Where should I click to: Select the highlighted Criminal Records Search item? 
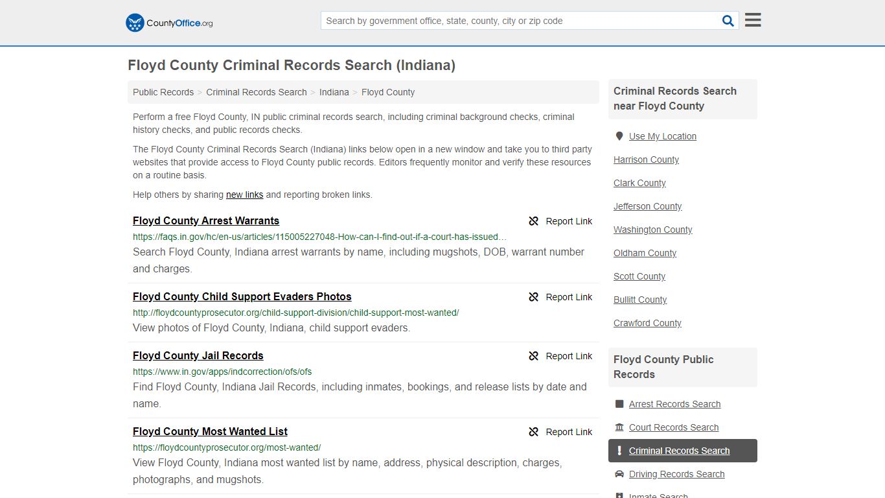pos(683,451)
